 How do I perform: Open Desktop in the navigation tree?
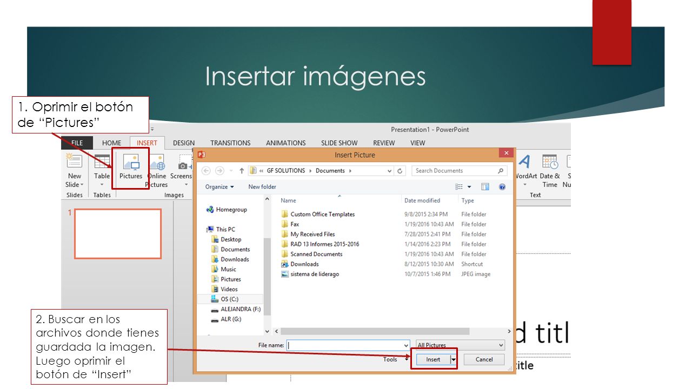click(x=231, y=239)
